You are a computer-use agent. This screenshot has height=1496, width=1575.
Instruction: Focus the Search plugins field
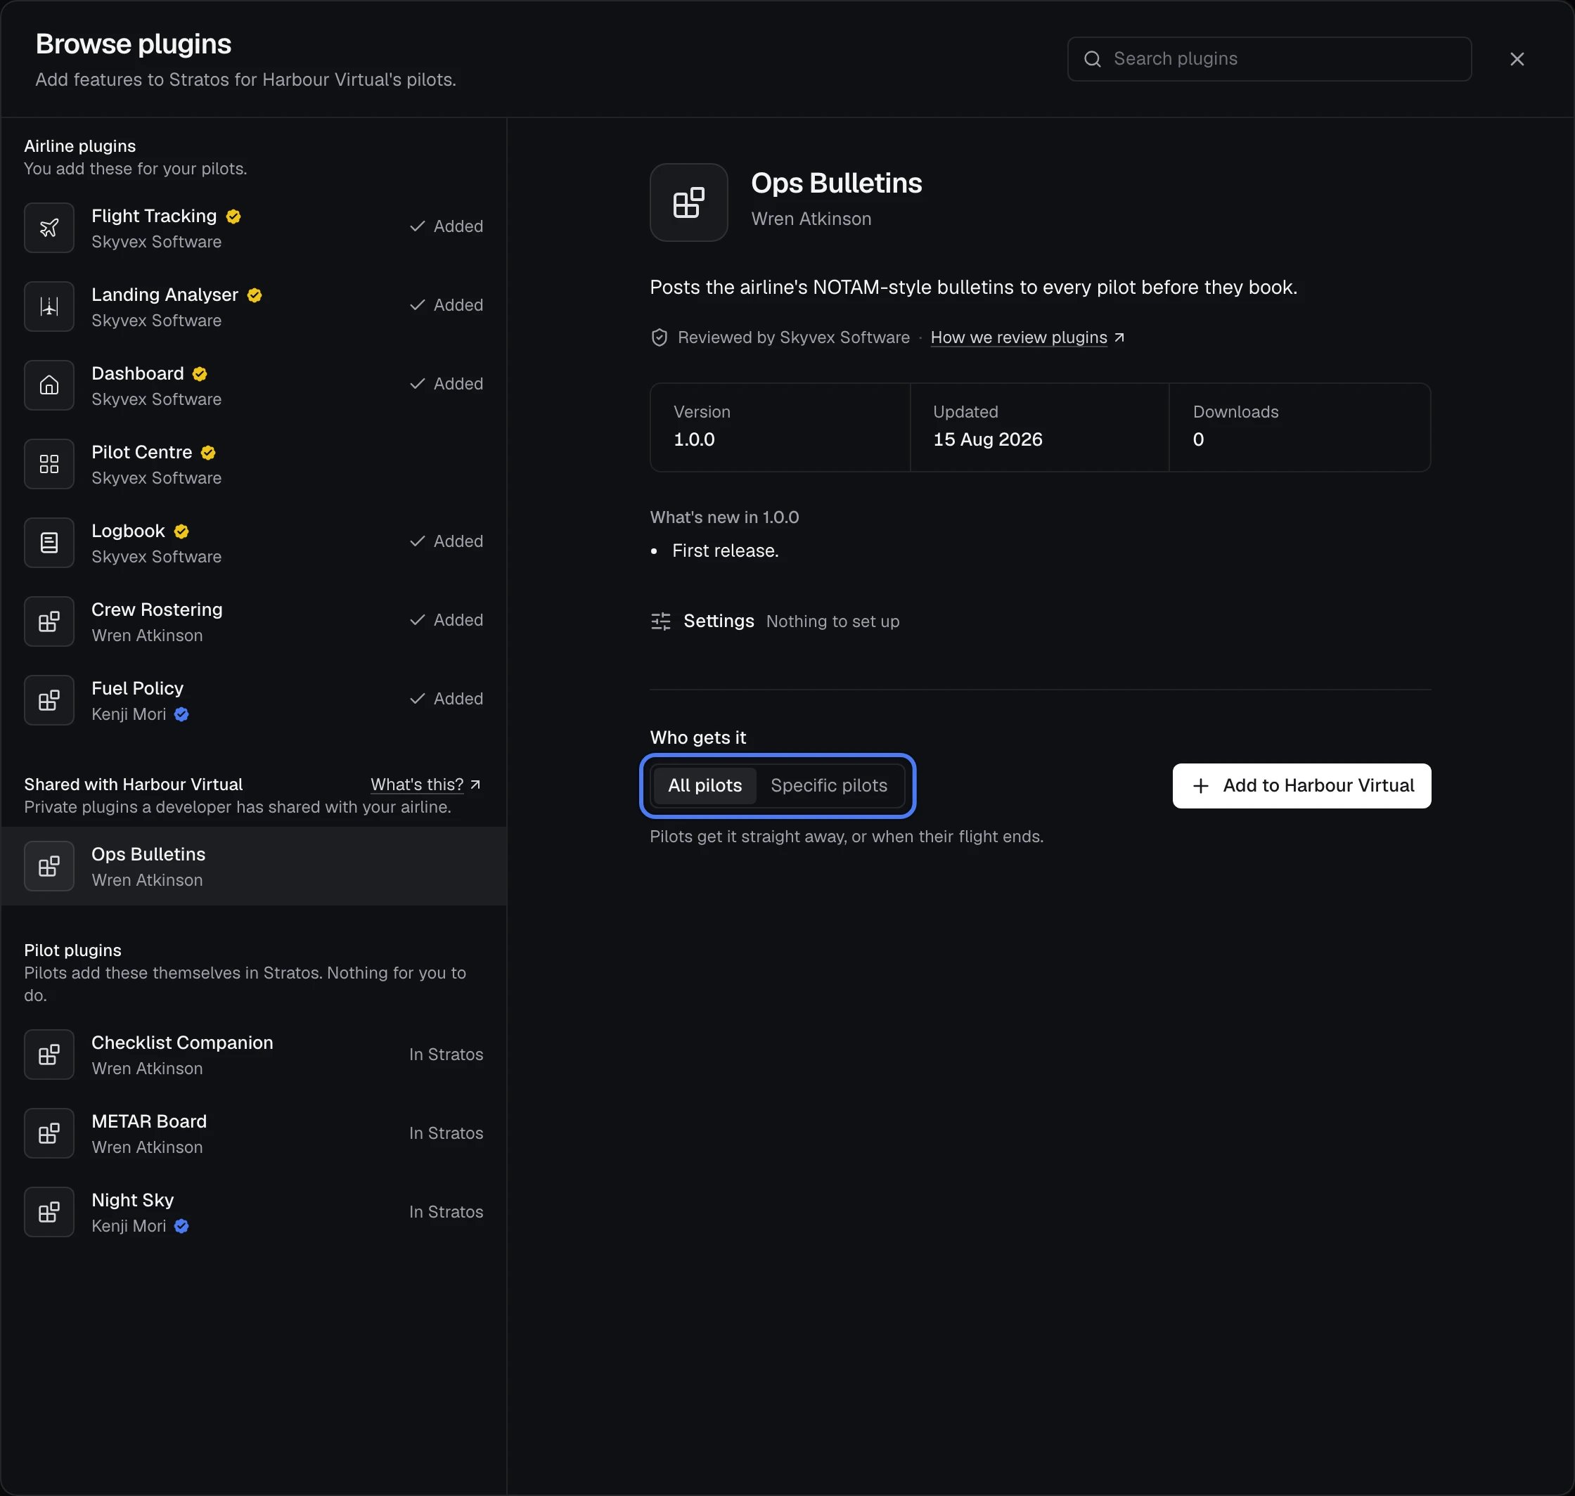point(1270,59)
